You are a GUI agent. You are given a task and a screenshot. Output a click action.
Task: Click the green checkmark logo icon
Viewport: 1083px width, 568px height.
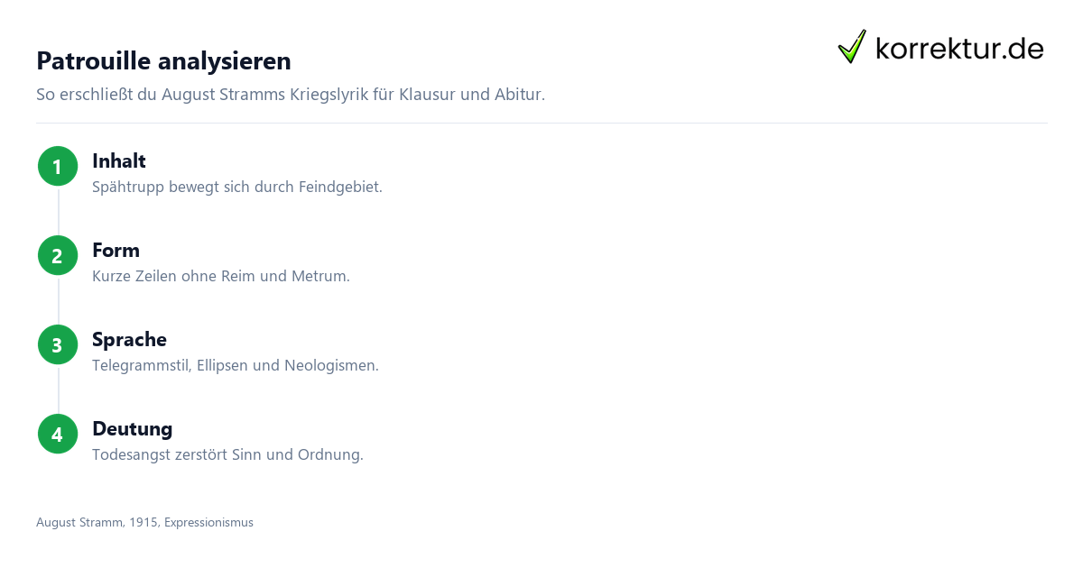point(852,47)
